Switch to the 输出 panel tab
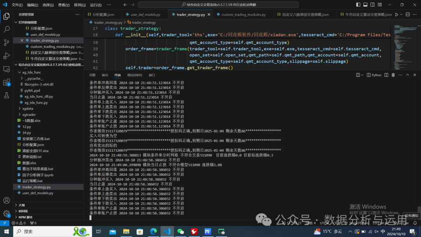The width and height of the screenshot is (421, 237). pos(105,75)
